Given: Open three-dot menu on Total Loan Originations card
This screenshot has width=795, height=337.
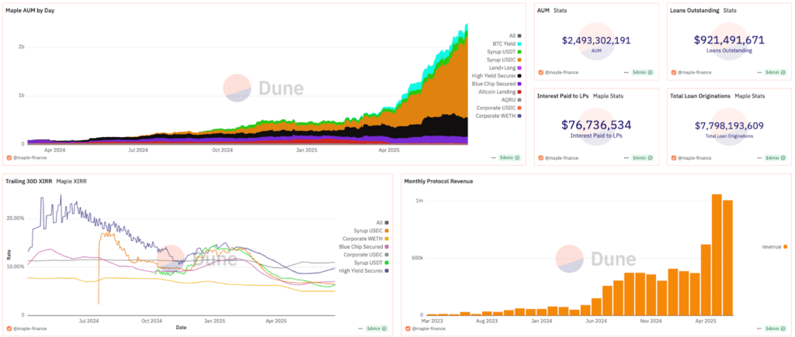Looking at the screenshot, I should 759,158.
